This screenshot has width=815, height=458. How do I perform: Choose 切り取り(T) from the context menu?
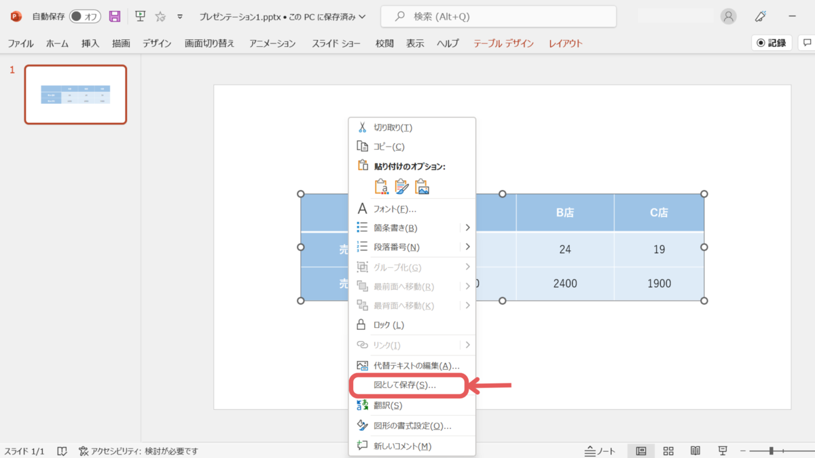(x=412, y=128)
